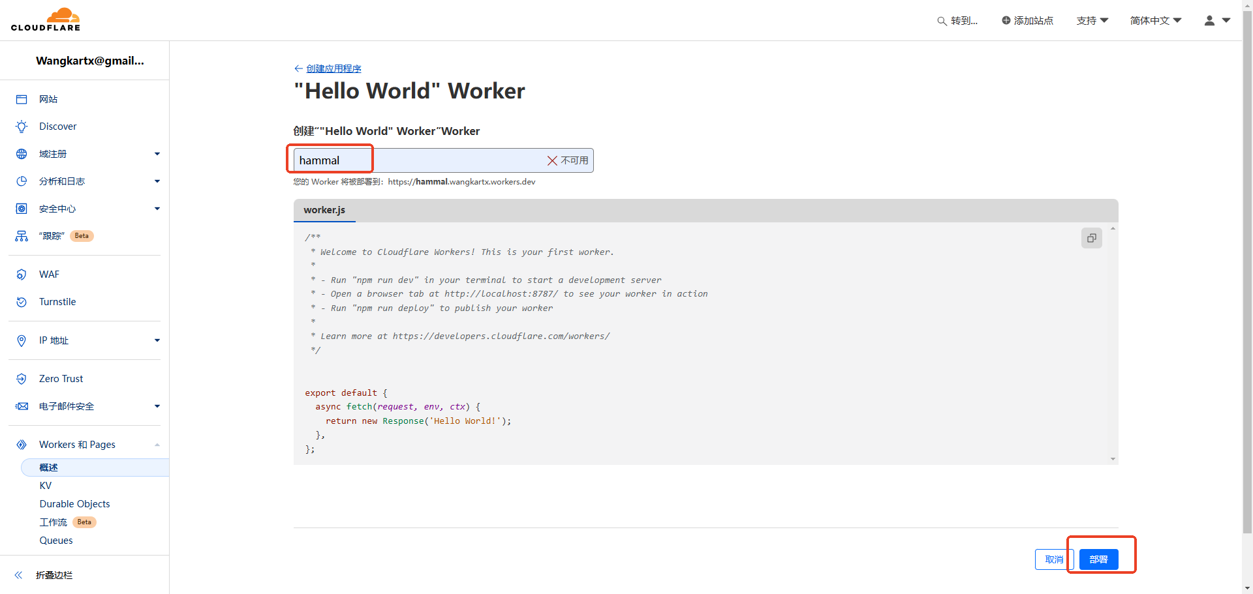Expand the 域注册 submenu arrow
Viewport: 1253px width, 594px height.
[x=157, y=154]
